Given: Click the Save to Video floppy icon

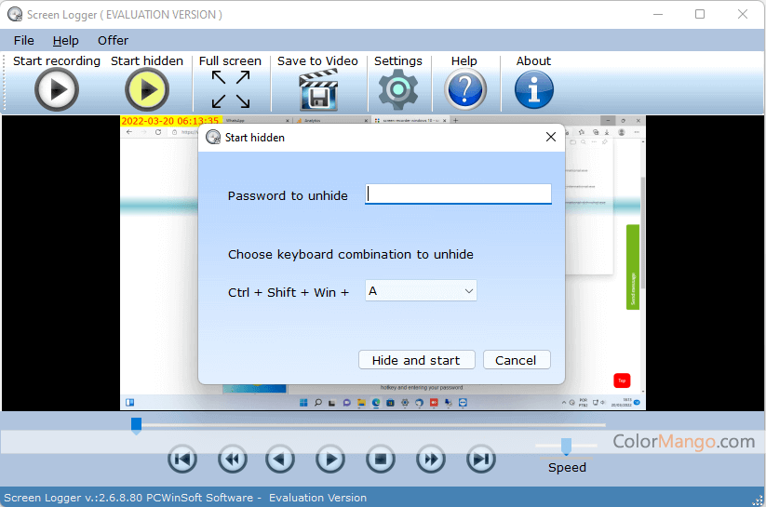Looking at the screenshot, I should (317, 91).
